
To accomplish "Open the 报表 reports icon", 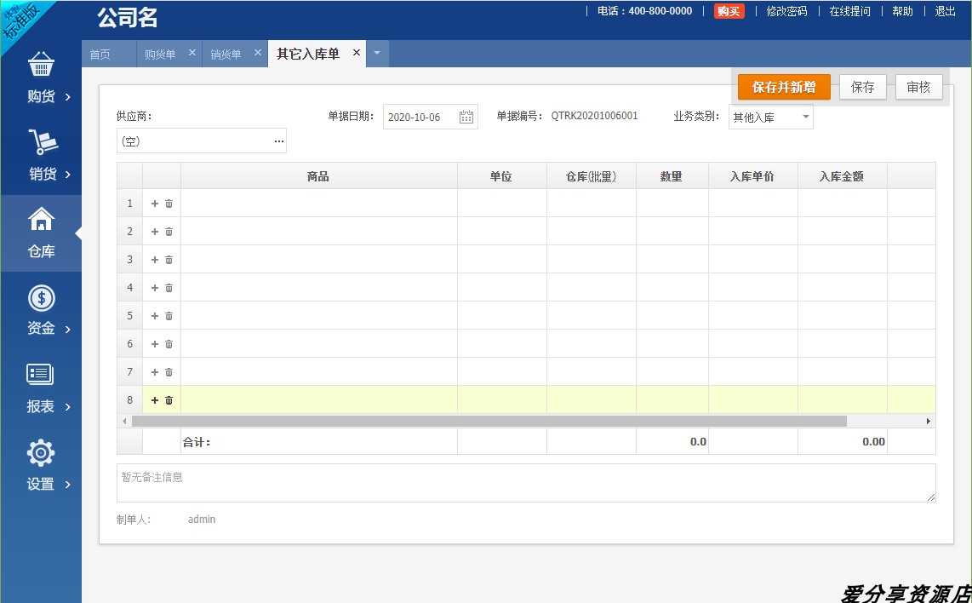I will pyautogui.click(x=40, y=375).
